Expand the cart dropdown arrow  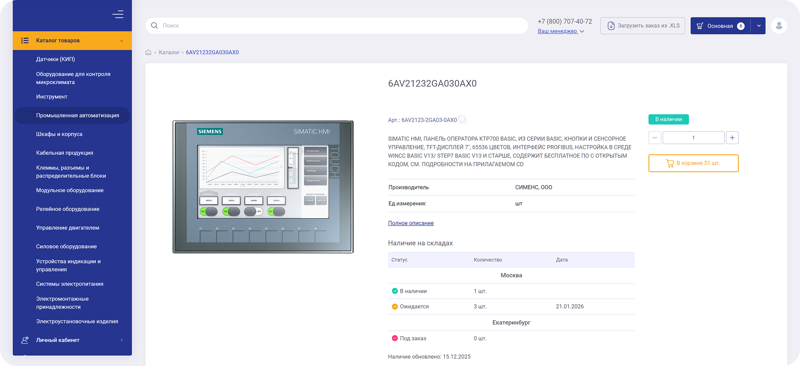click(758, 26)
